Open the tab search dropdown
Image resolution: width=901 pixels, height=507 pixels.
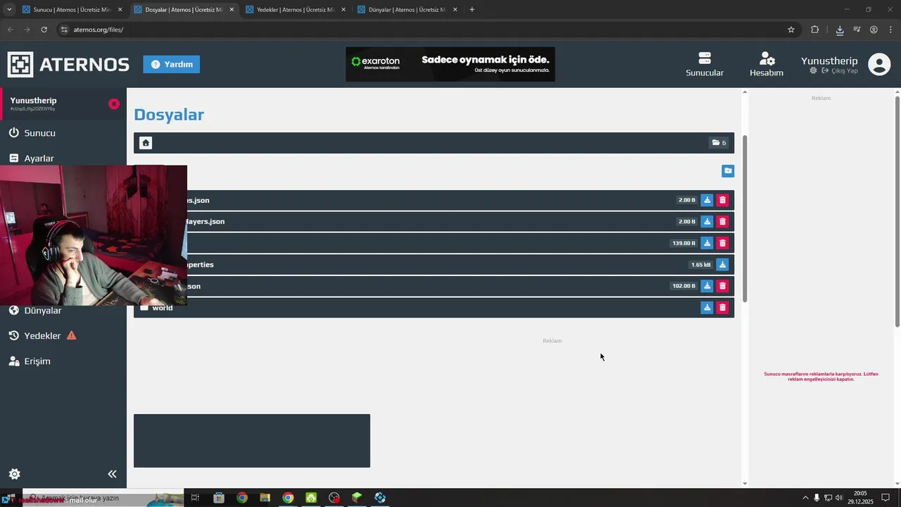(x=9, y=10)
